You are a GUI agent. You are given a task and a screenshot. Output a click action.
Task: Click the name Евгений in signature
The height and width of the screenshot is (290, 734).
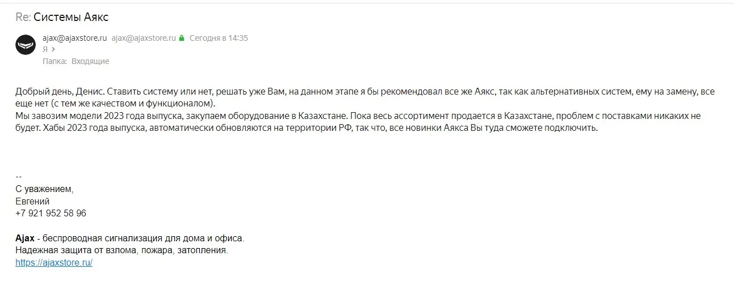(x=32, y=201)
